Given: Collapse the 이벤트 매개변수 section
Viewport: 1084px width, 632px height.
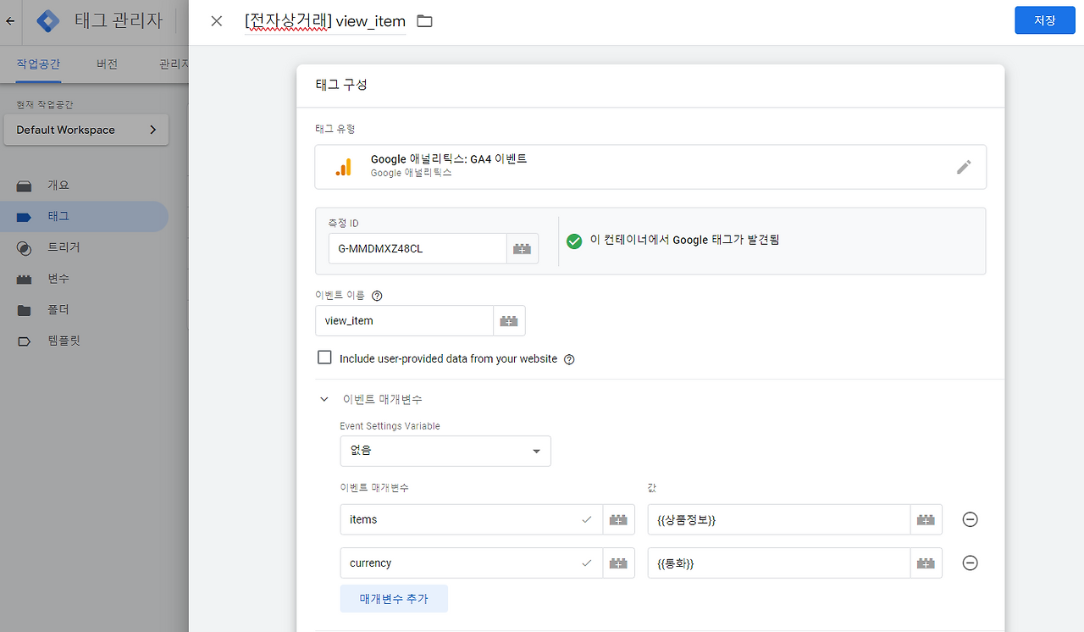Looking at the screenshot, I should coord(324,398).
